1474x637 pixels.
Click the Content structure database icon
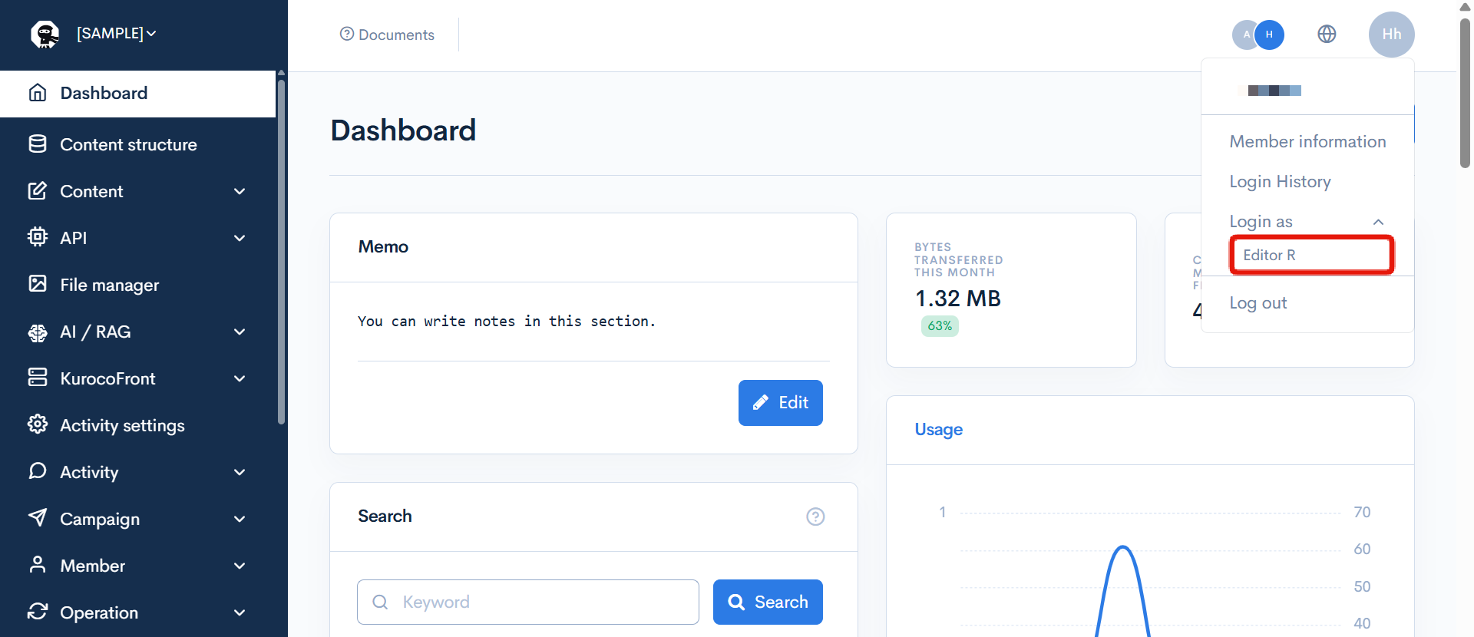click(x=38, y=144)
